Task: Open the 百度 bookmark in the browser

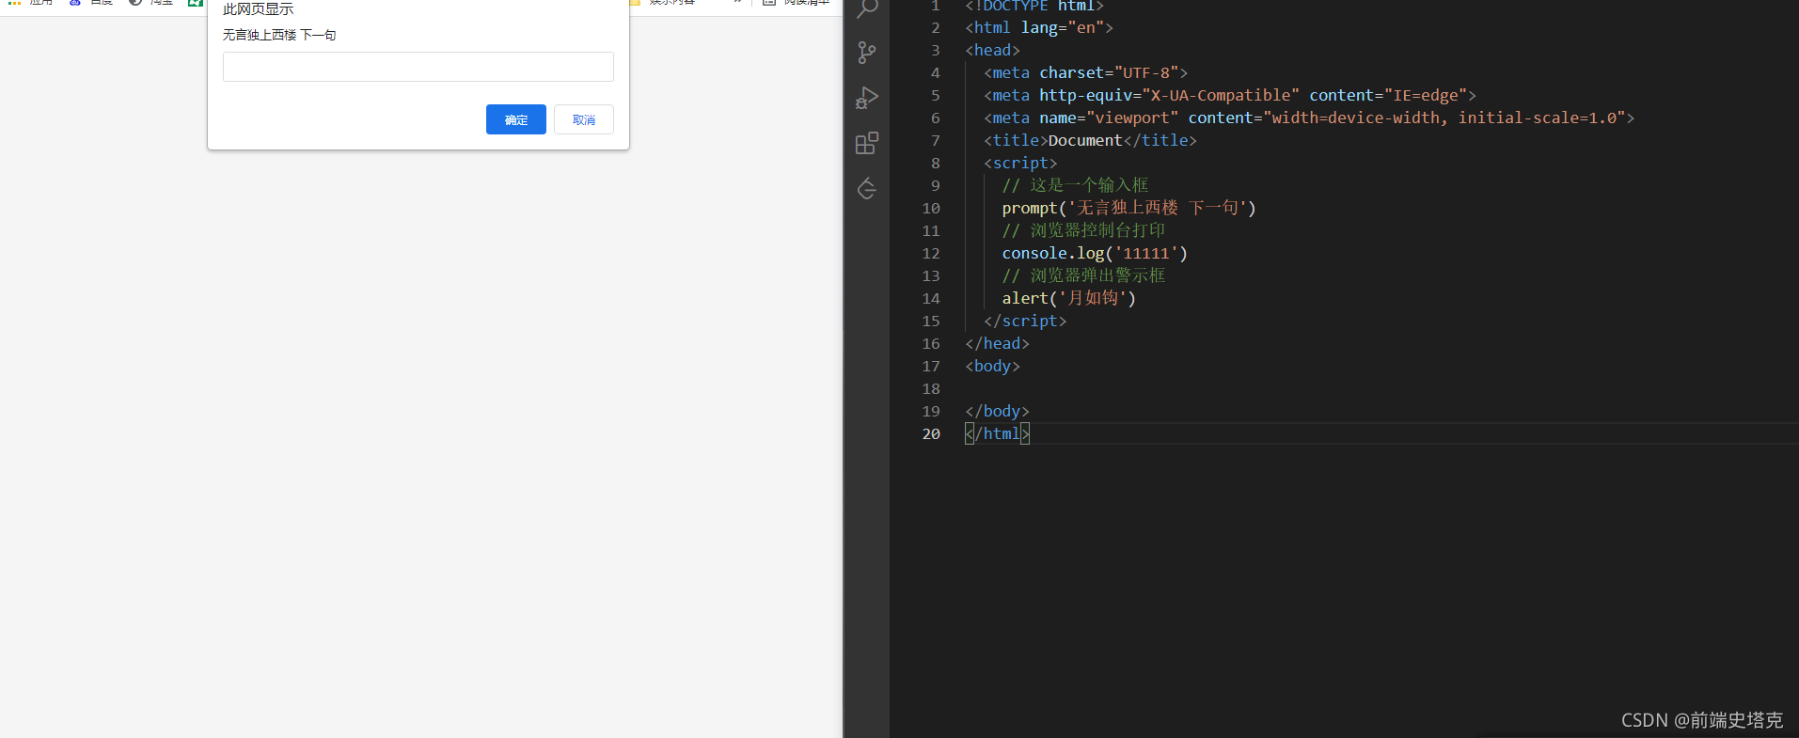Action: (x=91, y=3)
